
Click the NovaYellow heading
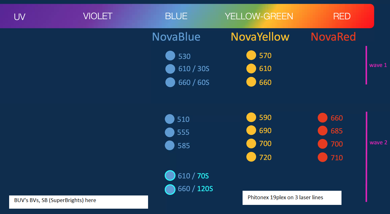[260, 37]
